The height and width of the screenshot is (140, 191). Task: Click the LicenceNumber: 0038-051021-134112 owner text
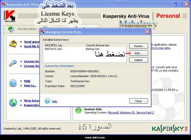[x=94, y=76]
